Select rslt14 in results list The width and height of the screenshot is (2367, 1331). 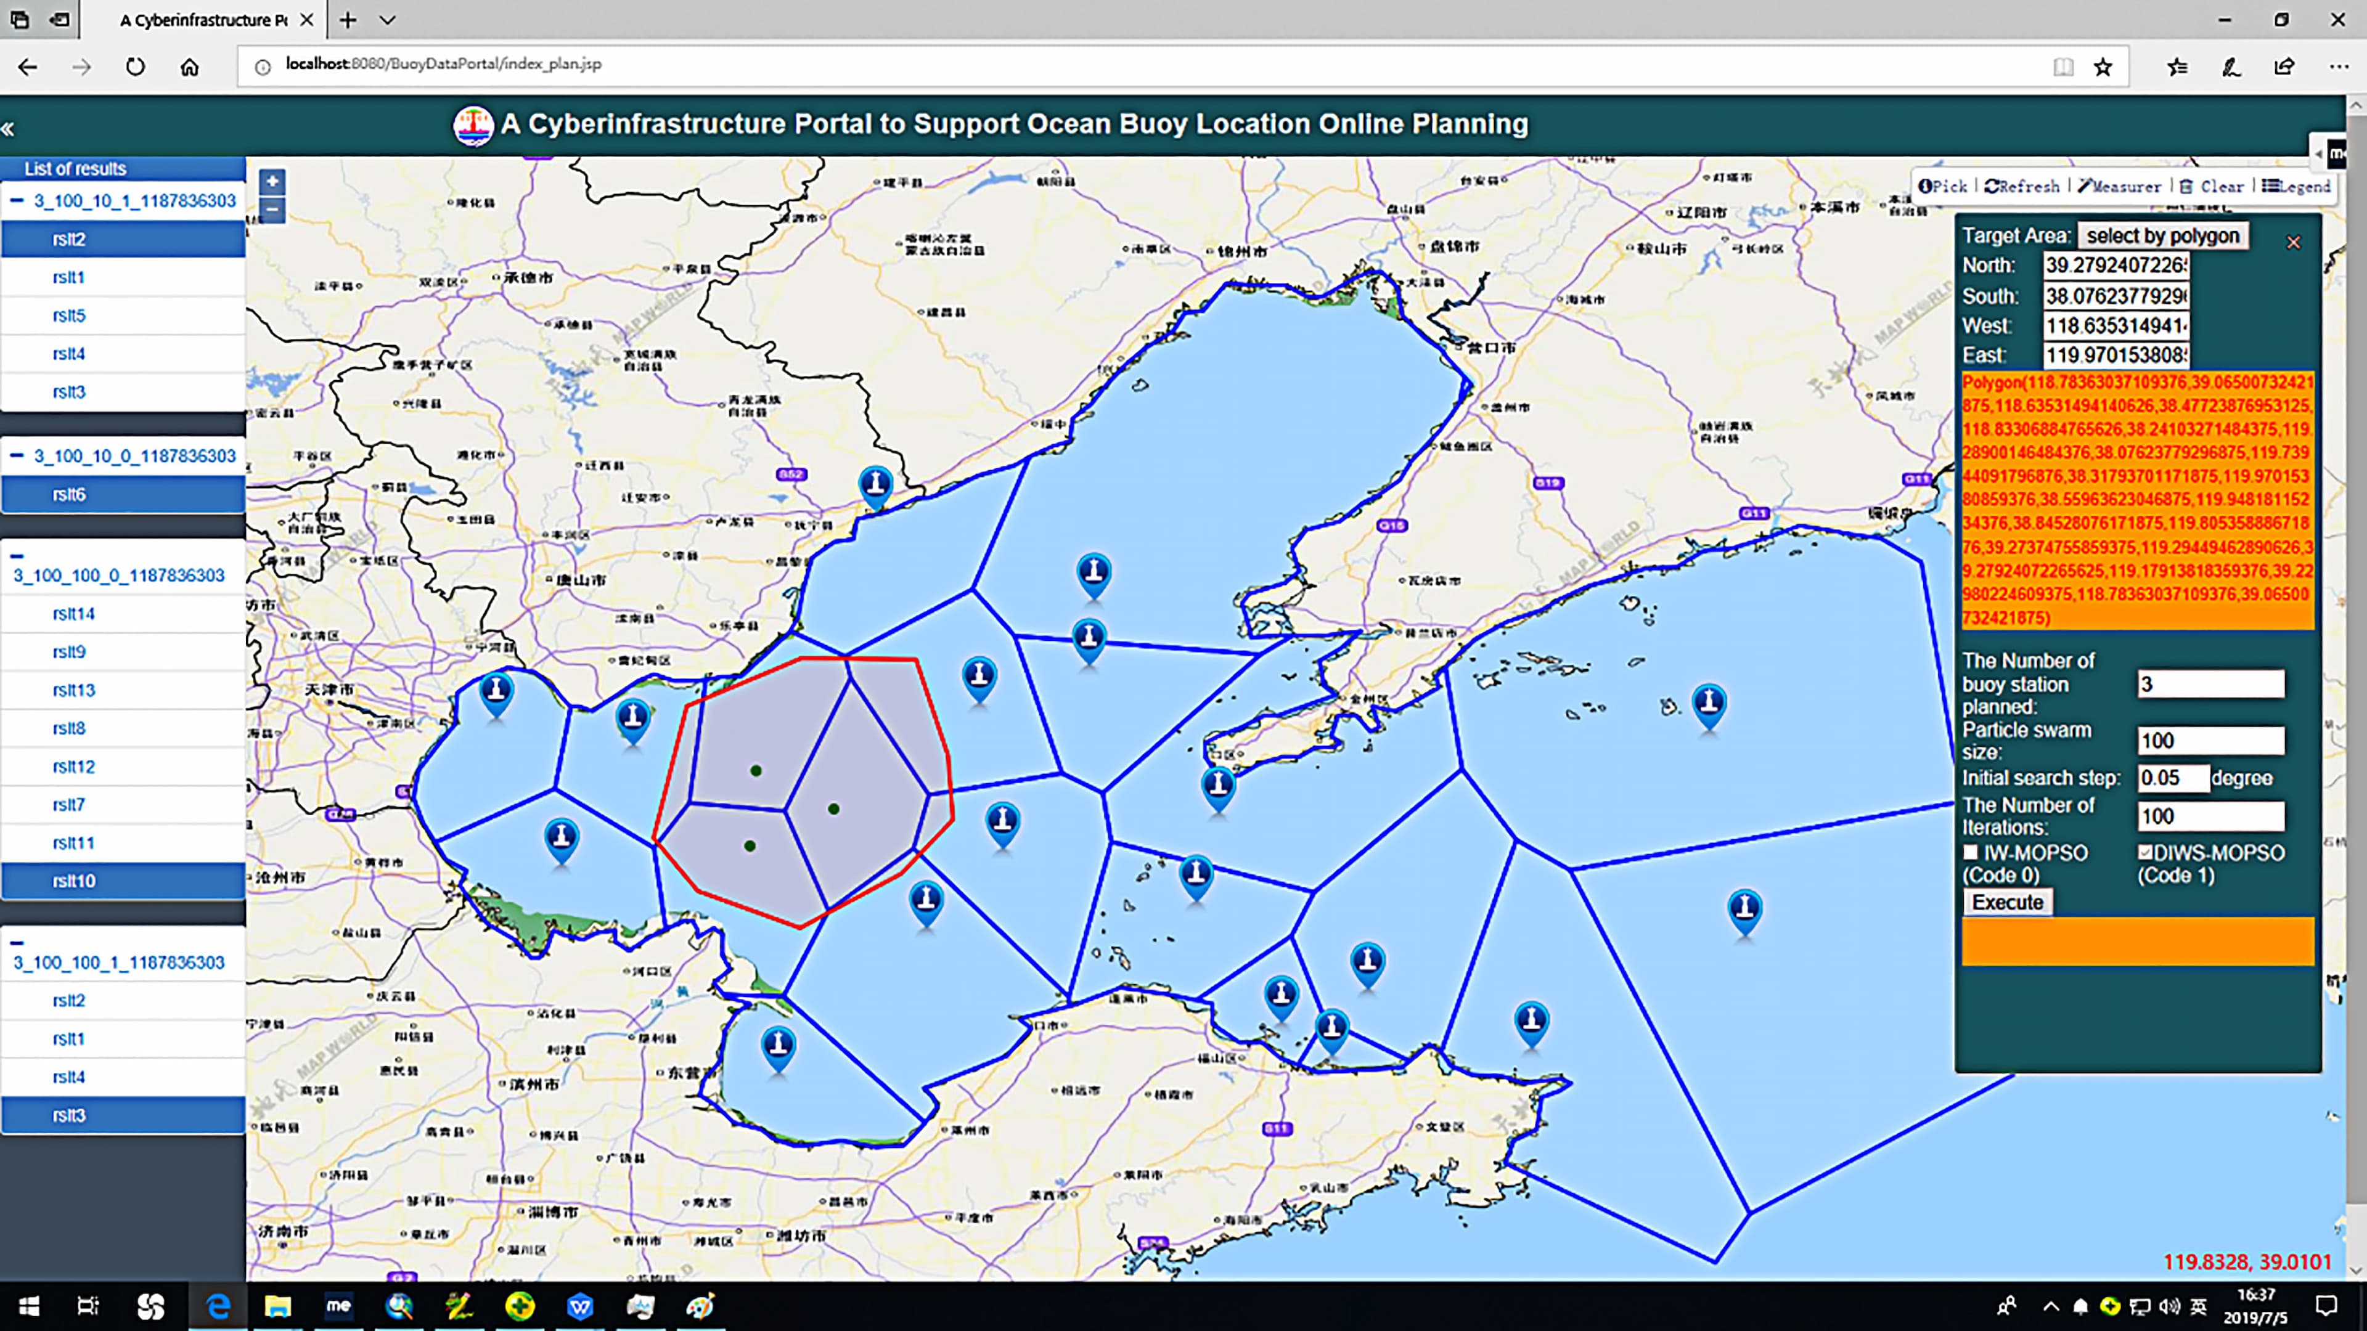(x=73, y=614)
